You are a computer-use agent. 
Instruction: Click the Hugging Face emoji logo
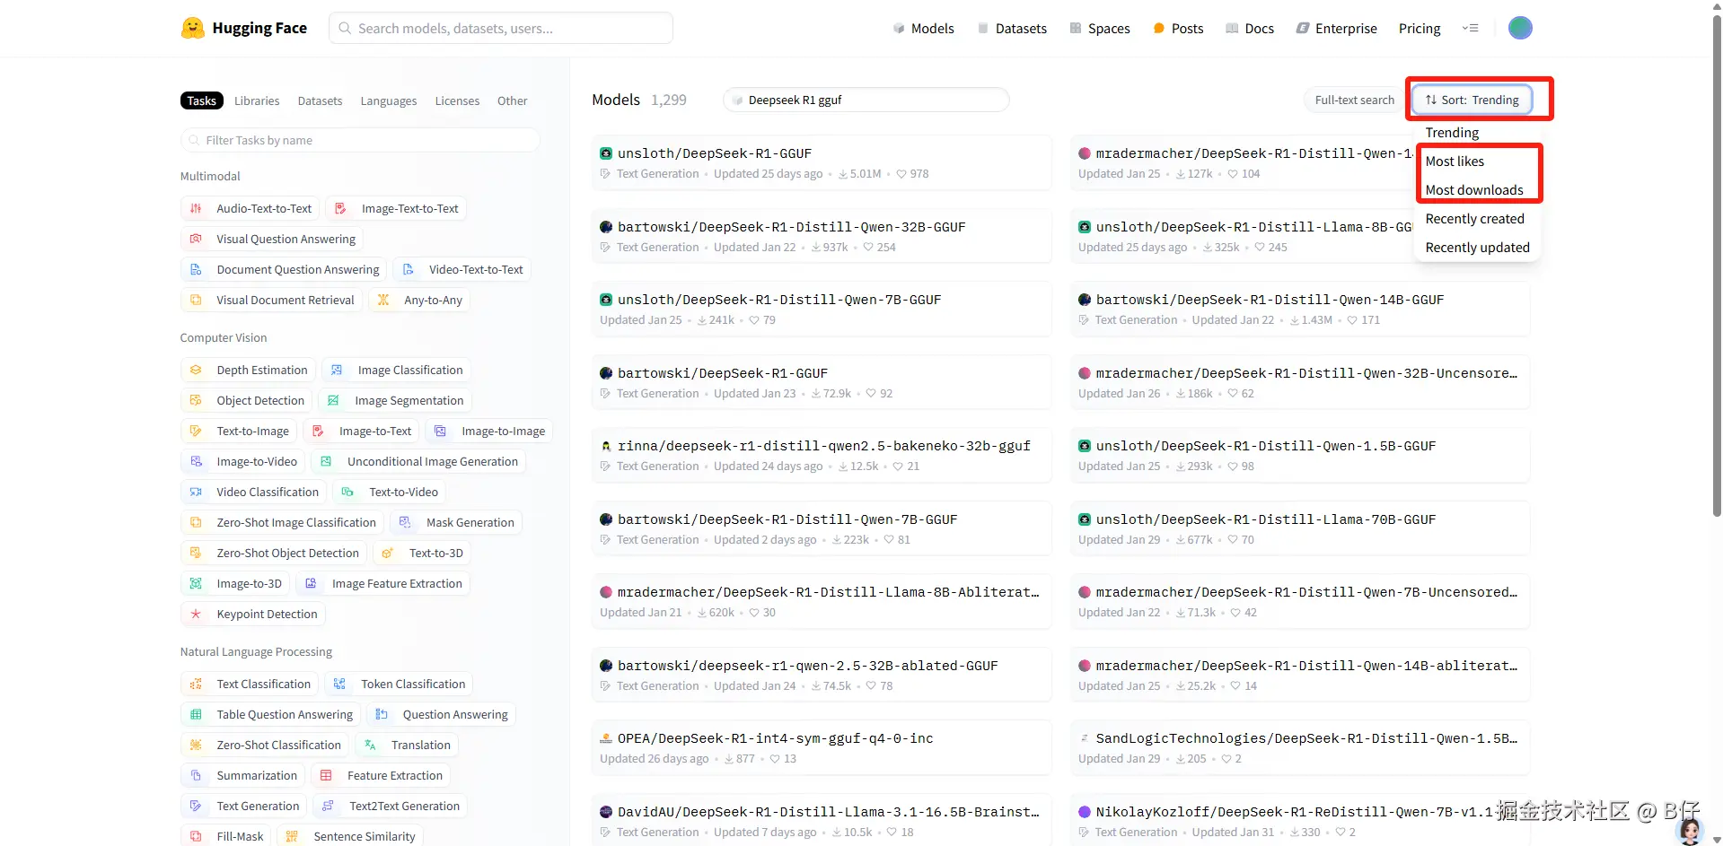[192, 28]
